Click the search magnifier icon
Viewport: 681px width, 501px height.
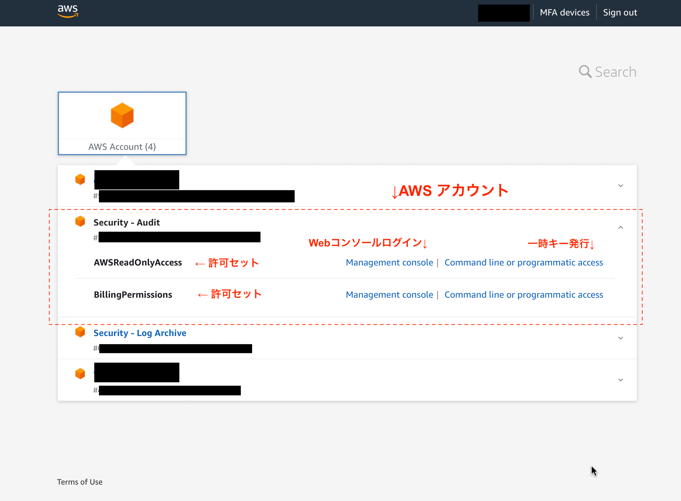[585, 72]
